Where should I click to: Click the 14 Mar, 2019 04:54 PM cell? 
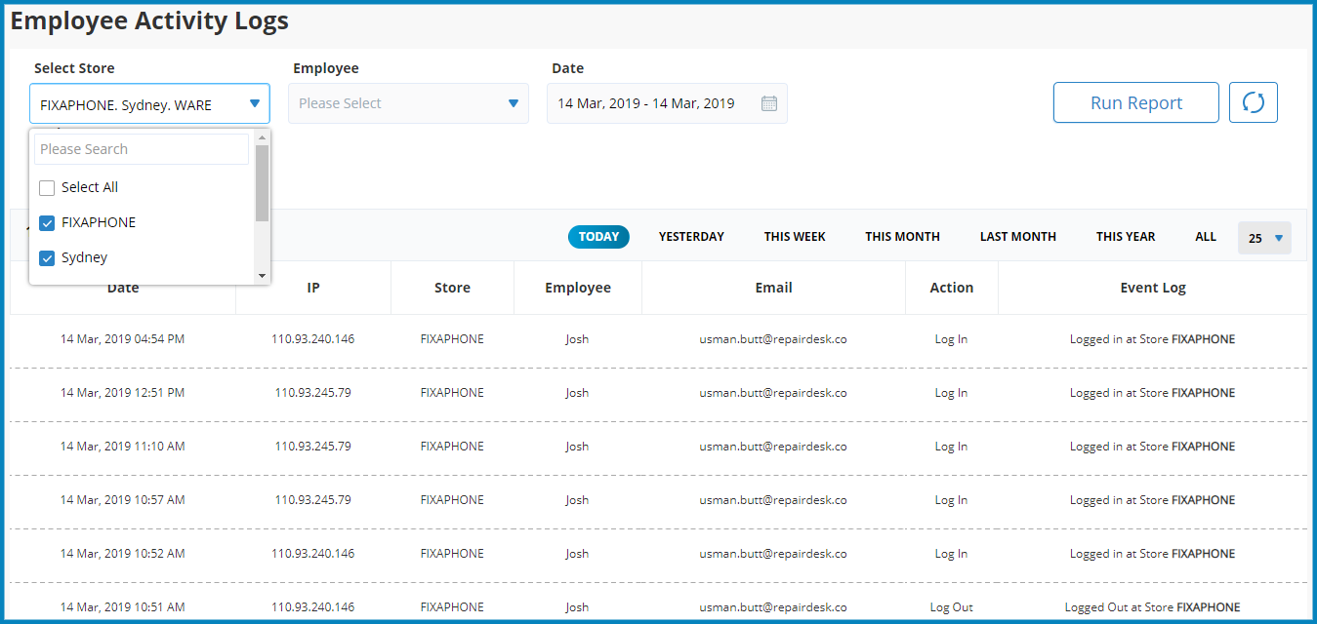tap(122, 339)
